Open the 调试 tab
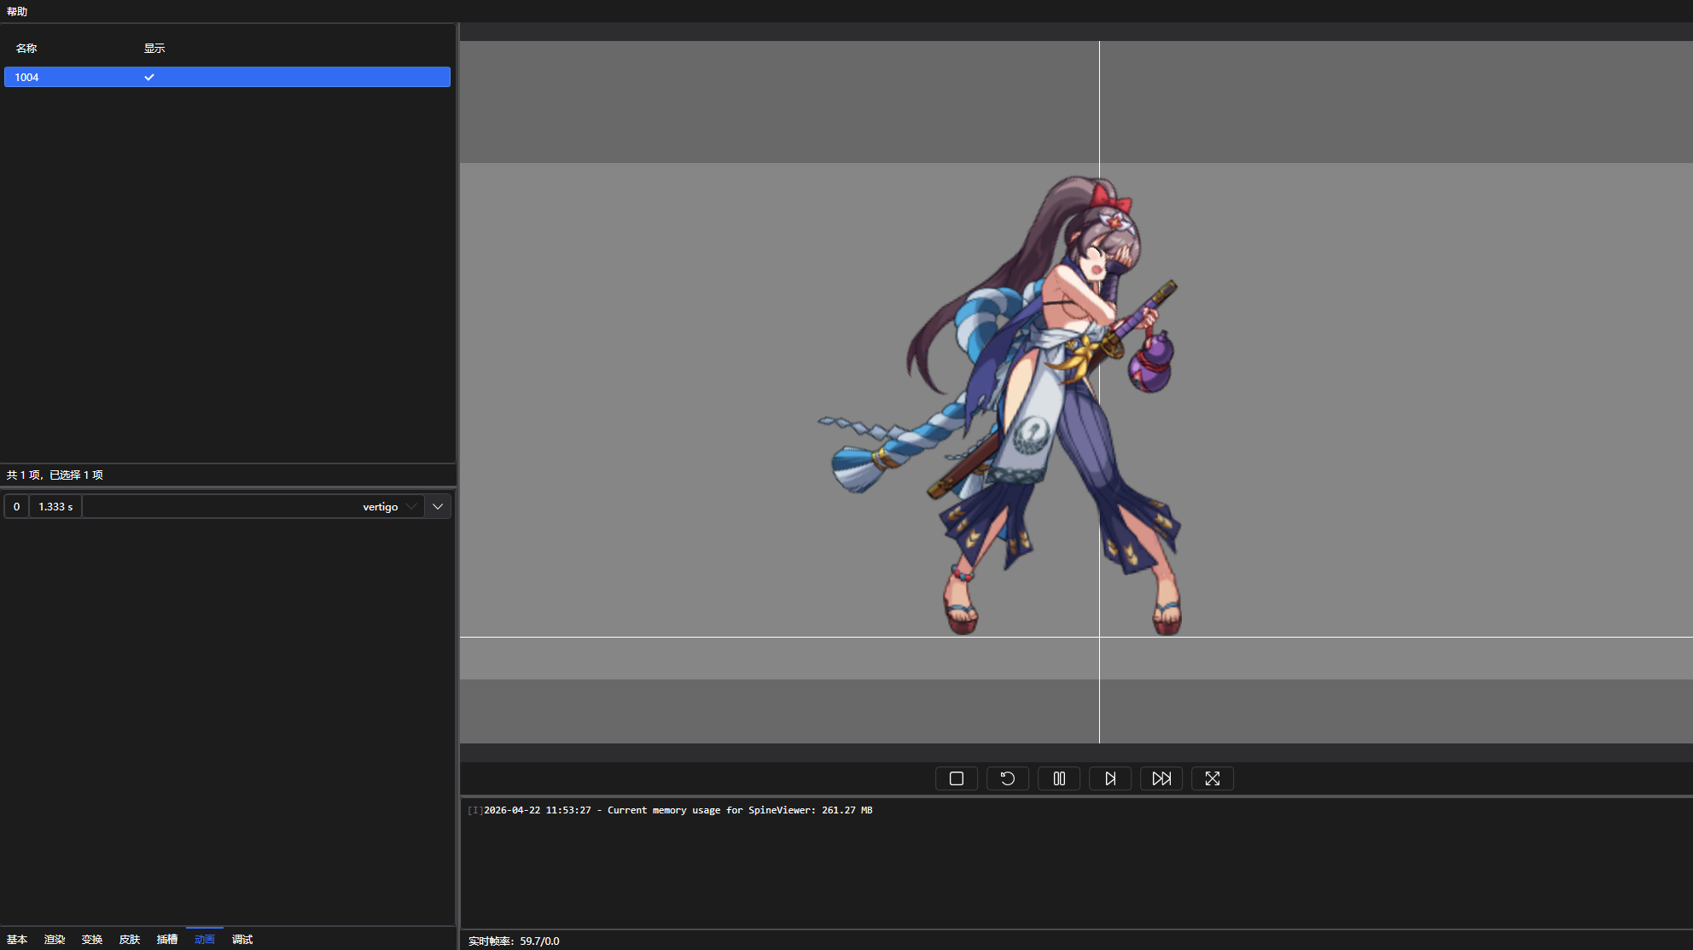Image resolution: width=1693 pixels, height=950 pixels. (x=242, y=939)
